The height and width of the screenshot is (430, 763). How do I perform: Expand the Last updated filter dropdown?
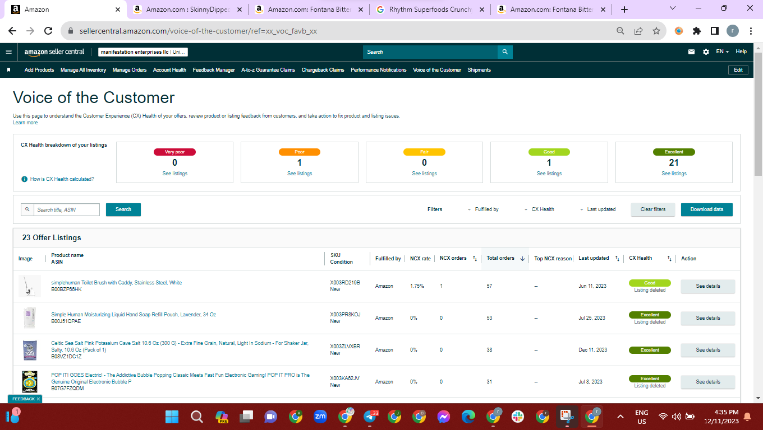point(597,209)
